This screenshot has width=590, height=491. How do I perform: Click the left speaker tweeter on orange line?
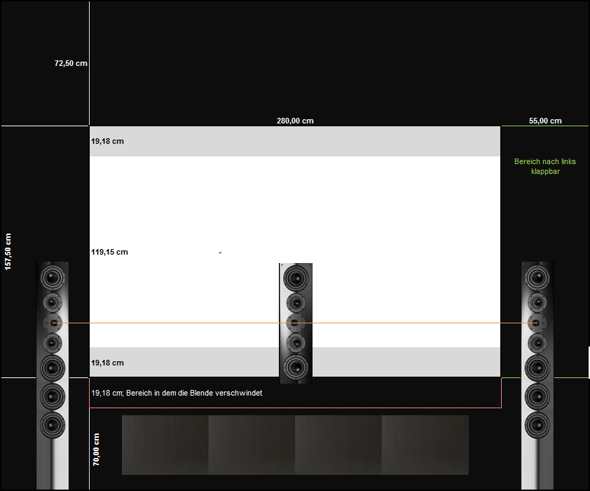coord(53,323)
